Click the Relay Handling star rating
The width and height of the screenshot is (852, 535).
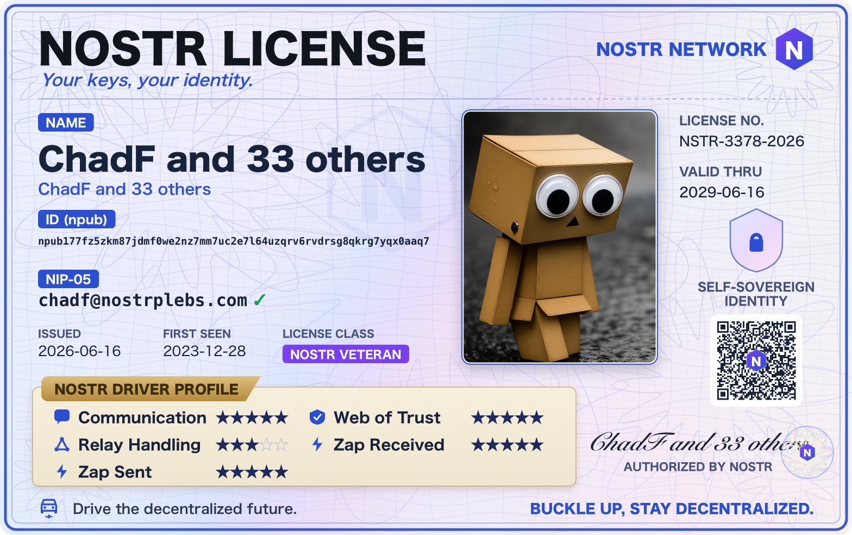coord(252,445)
